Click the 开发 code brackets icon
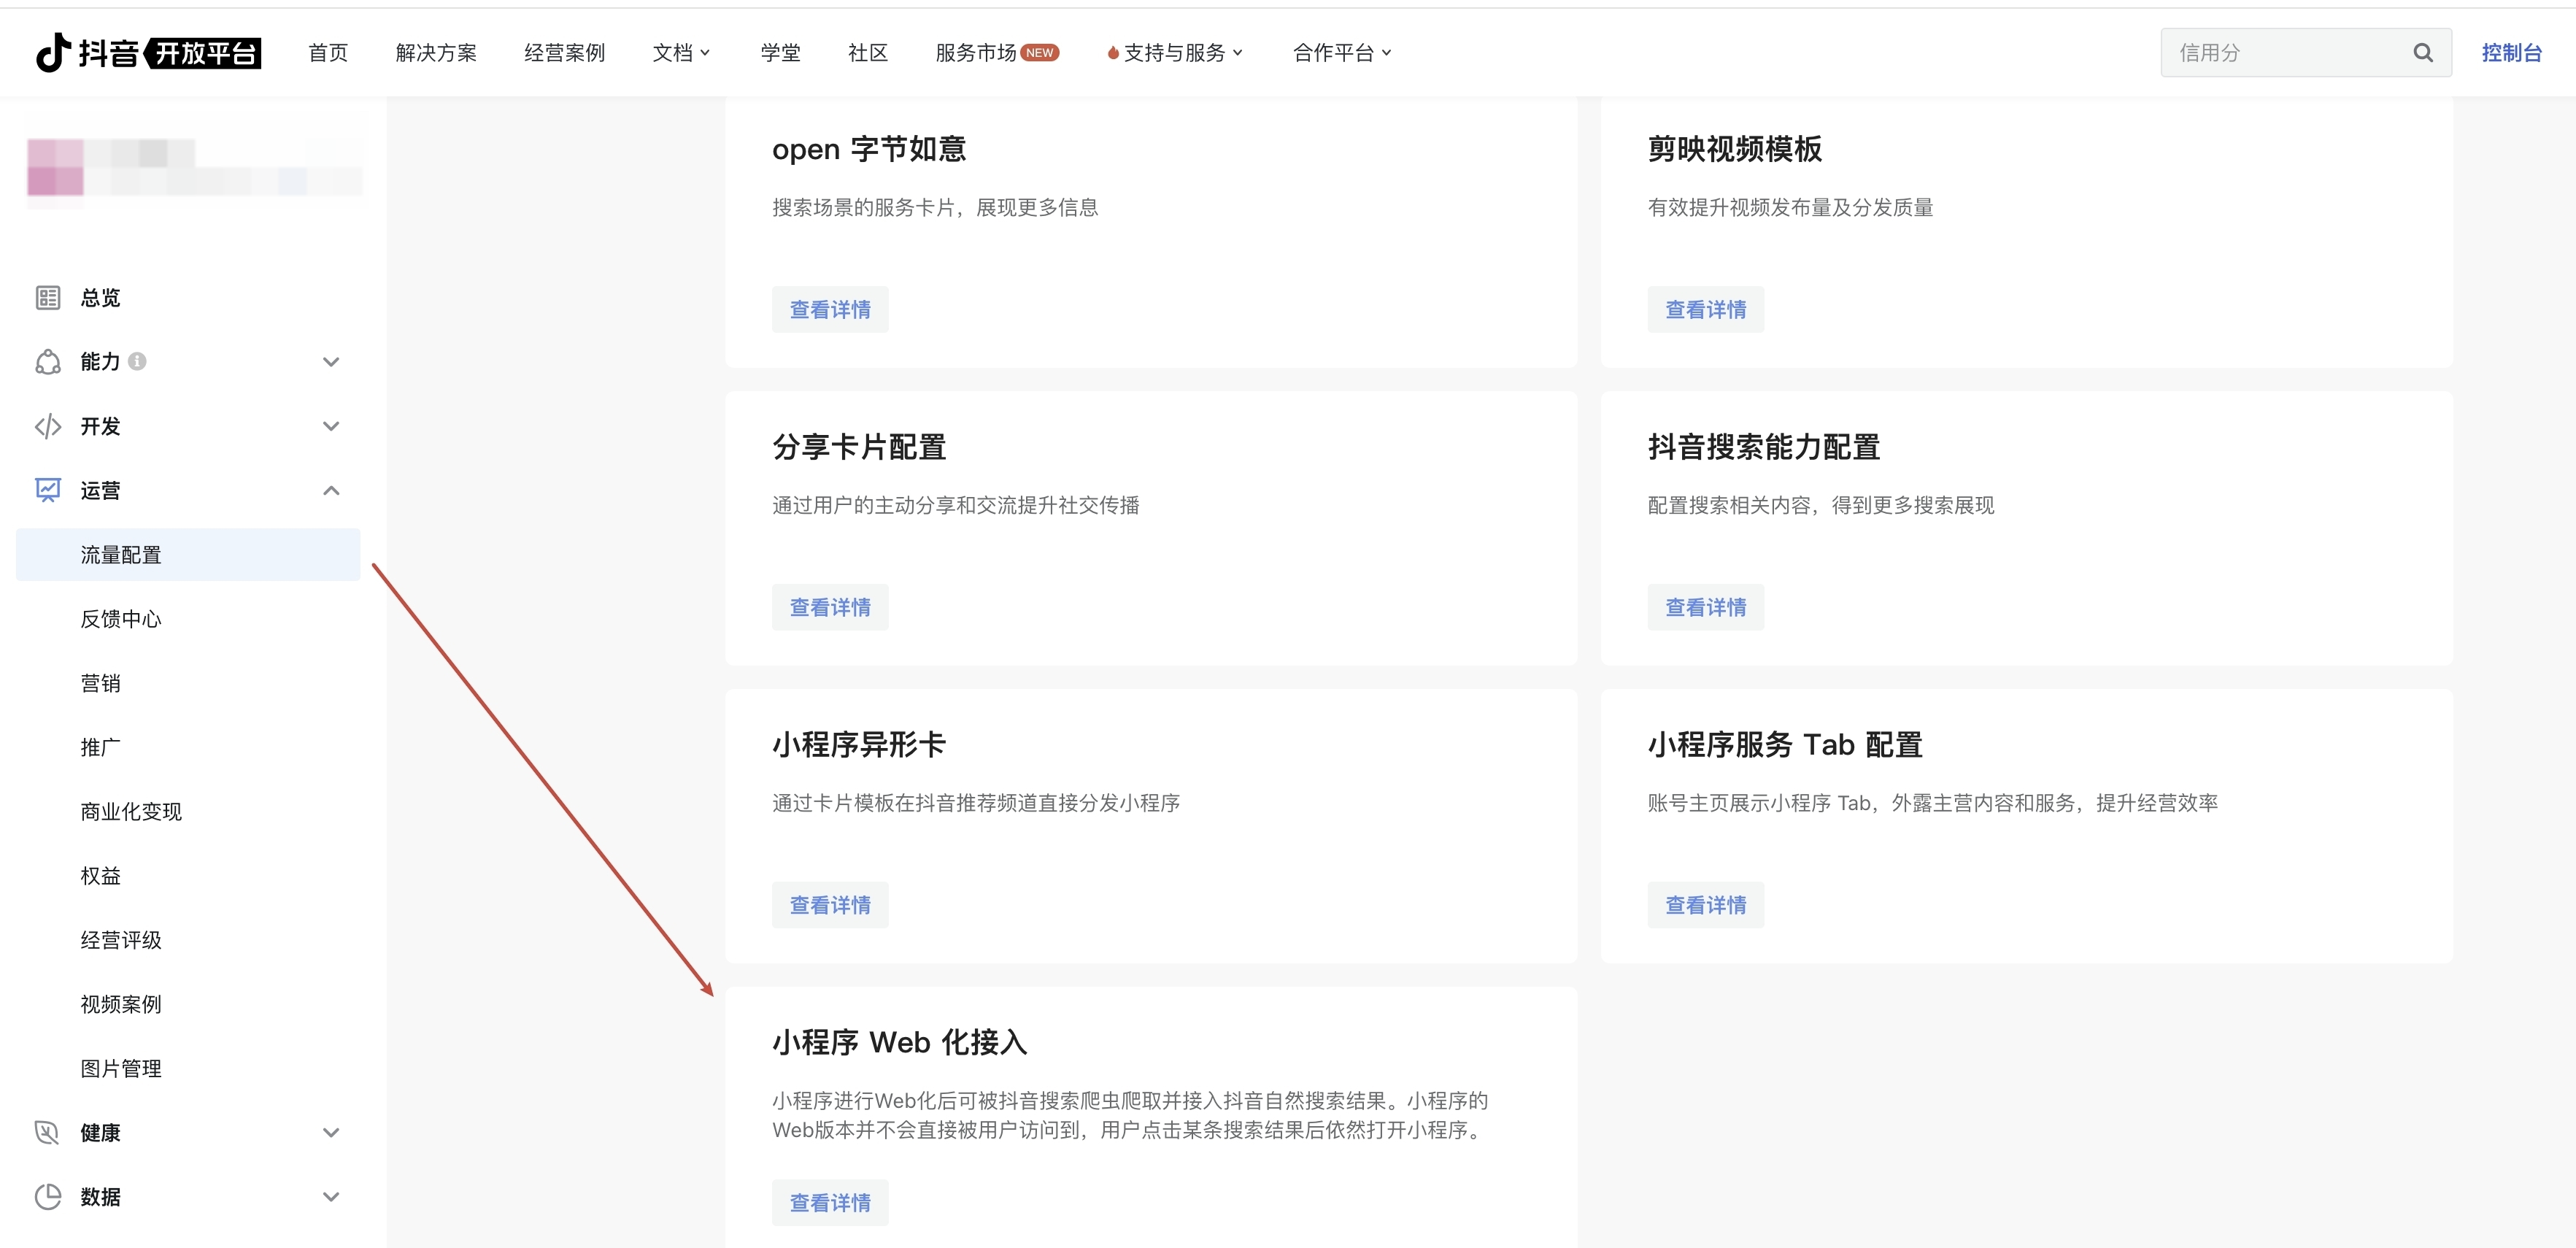 [48, 426]
